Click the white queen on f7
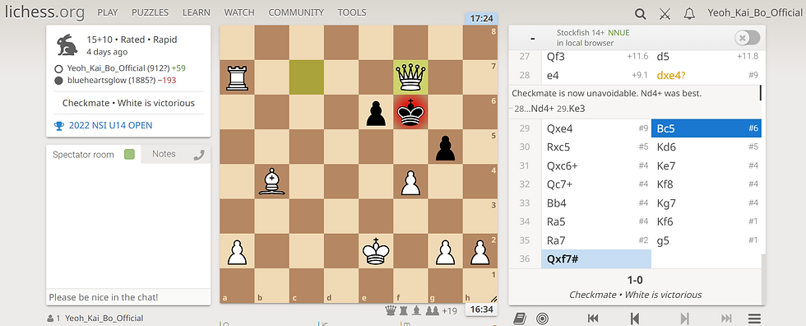 coord(410,77)
